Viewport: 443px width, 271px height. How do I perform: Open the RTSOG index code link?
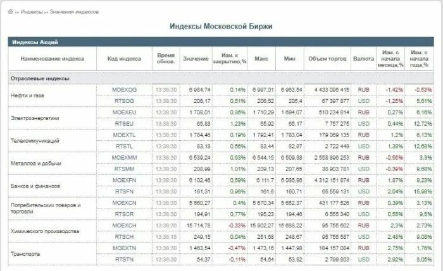click(124, 101)
